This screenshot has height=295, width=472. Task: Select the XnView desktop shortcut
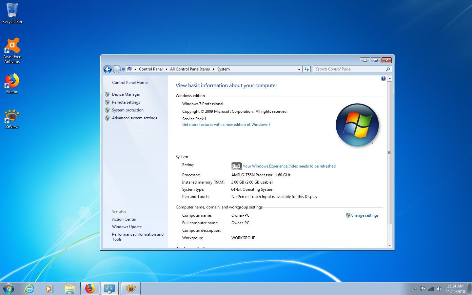(x=12, y=119)
